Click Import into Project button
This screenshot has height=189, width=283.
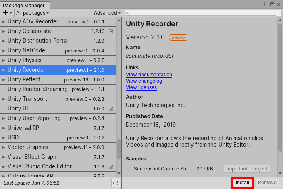point(247,169)
